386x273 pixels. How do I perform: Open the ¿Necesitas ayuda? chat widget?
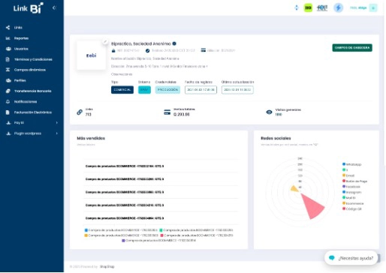pyautogui.click(x=351, y=258)
